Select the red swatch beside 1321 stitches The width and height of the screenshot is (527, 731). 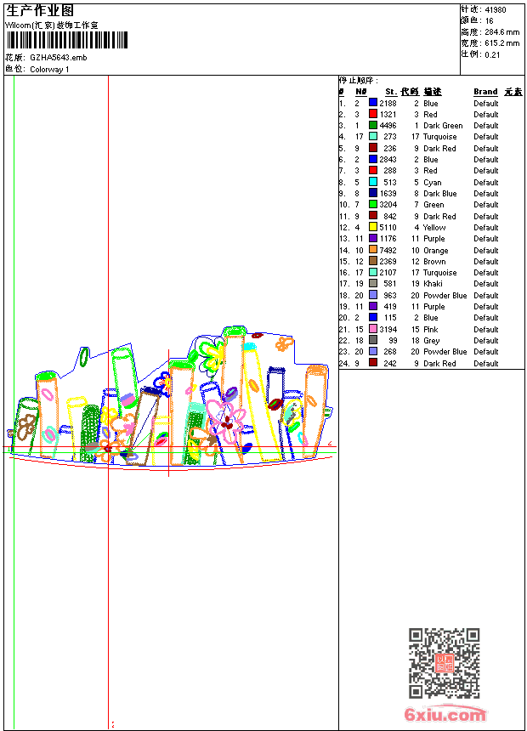(373, 114)
